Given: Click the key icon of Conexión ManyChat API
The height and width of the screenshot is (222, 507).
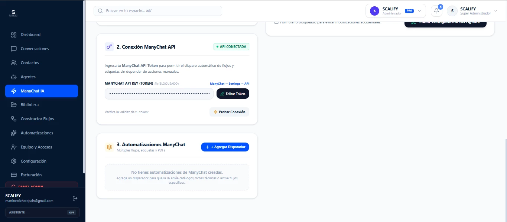Looking at the screenshot, I should click(109, 47).
